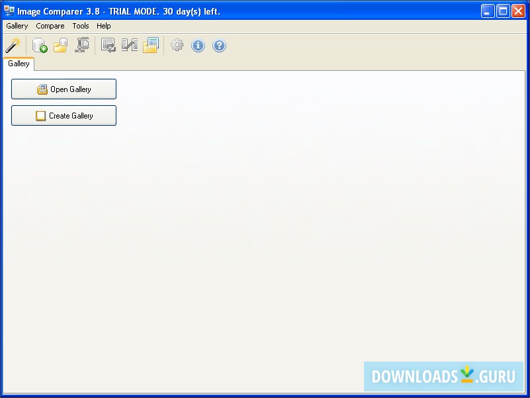Switch to the Gallery tab
Image resolution: width=530 pixels, height=398 pixels.
tap(19, 64)
